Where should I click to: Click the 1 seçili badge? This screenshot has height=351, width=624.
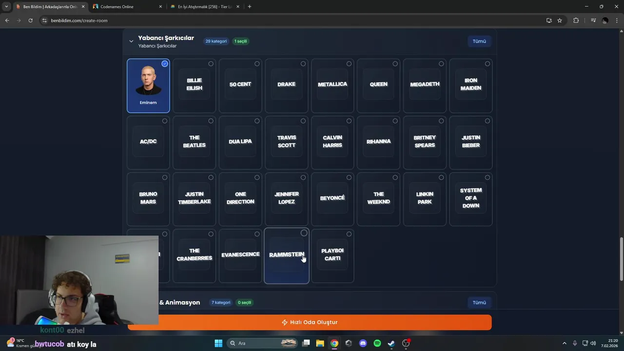click(241, 41)
